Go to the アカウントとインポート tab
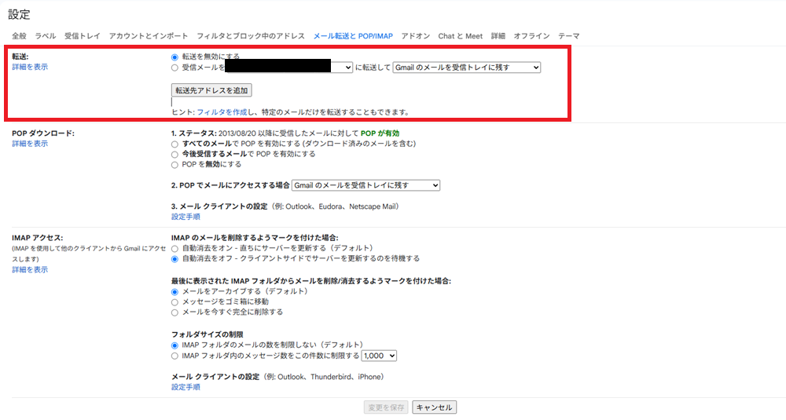The height and width of the screenshot is (420, 786). point(149,36)
